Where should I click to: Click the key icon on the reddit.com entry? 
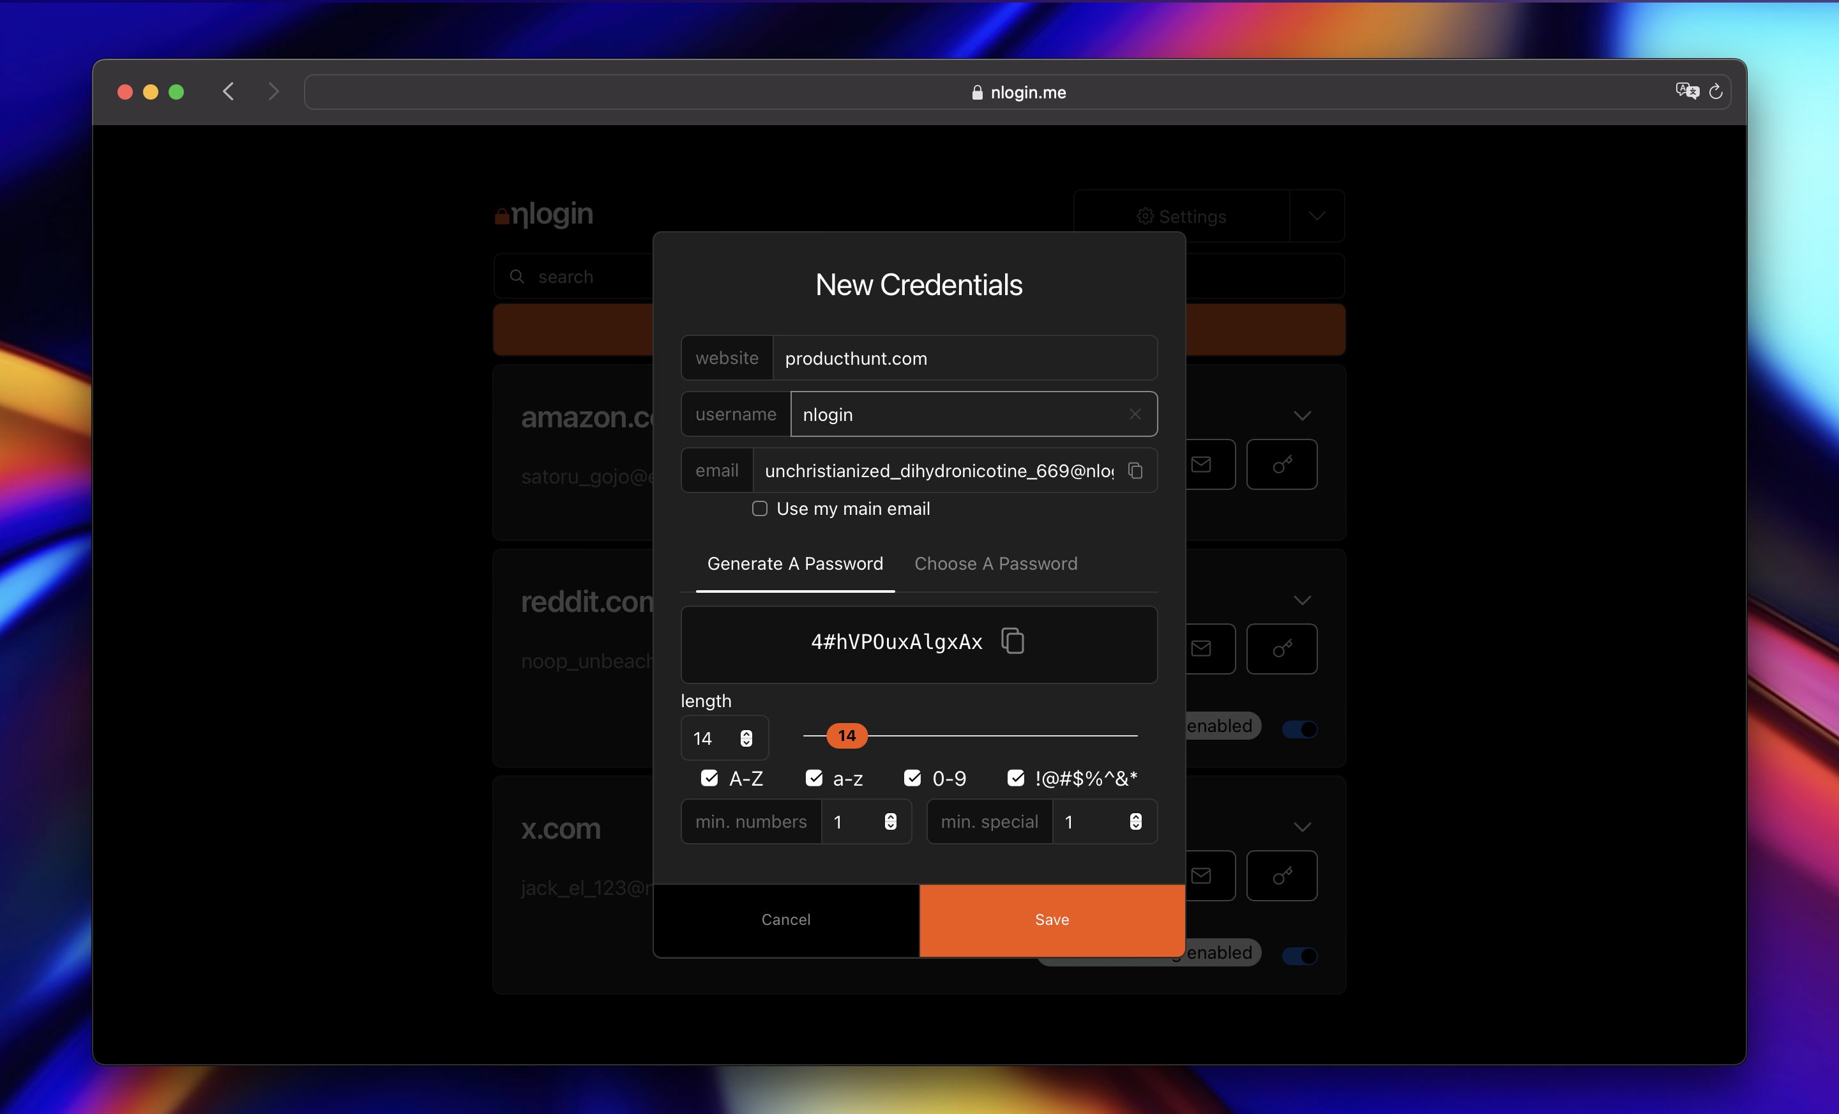pos(1282,648)
